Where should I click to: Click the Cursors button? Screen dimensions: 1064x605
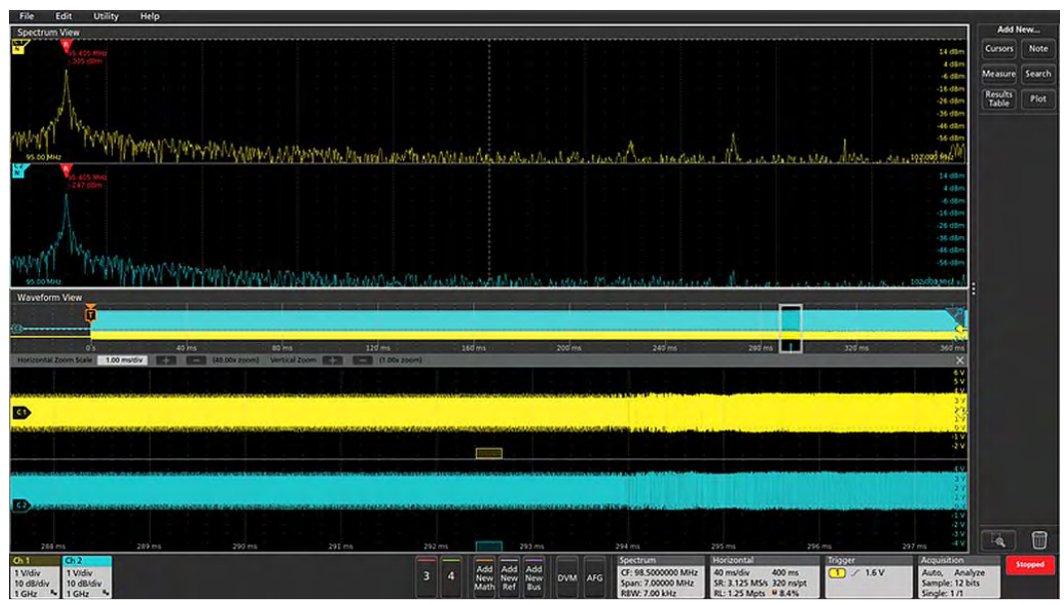pos(999,49)
